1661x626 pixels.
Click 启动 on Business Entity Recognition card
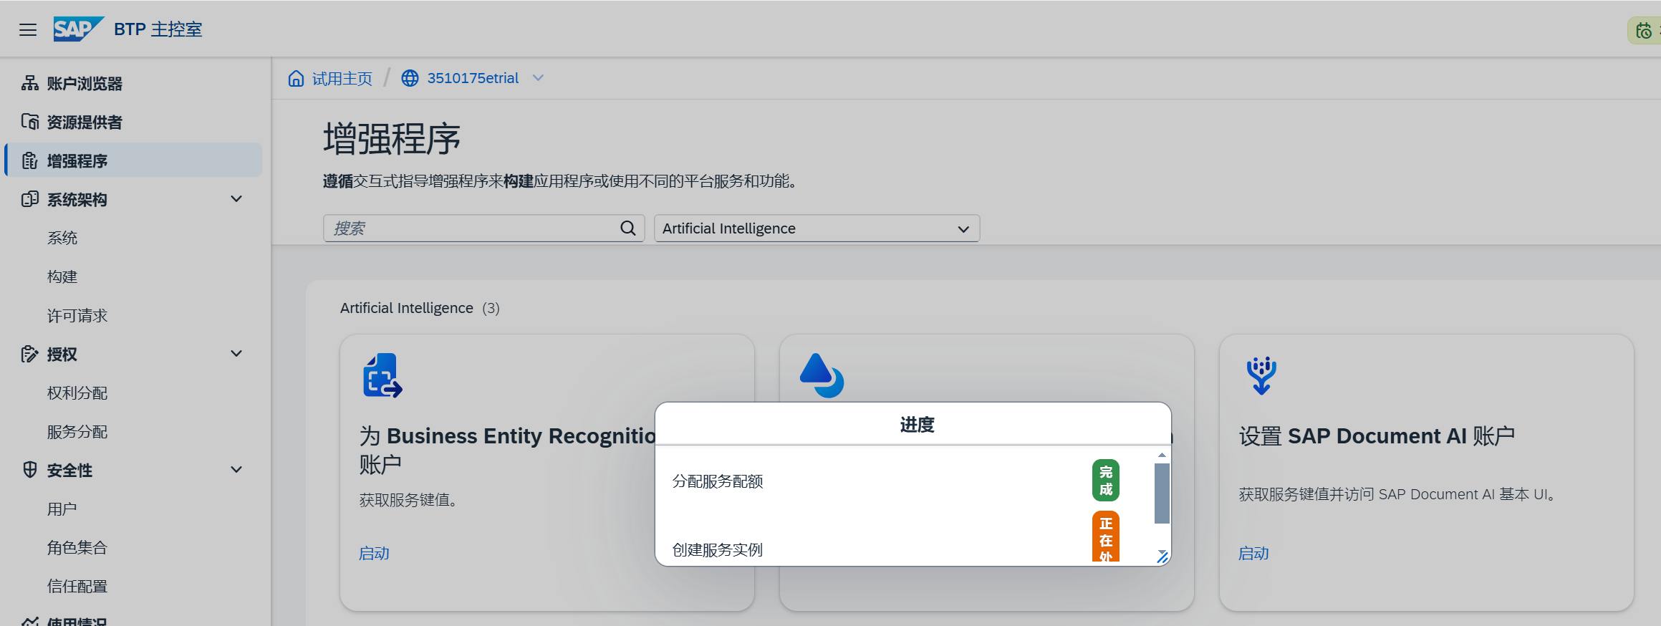tap(374, 554)
